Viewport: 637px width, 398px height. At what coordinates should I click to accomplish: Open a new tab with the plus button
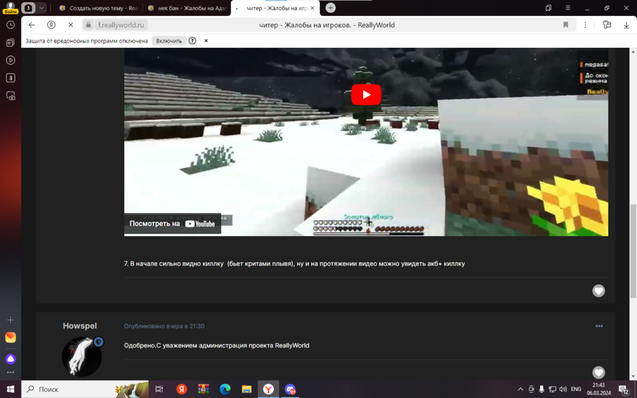pyautogui.click(x=331, y=8)
